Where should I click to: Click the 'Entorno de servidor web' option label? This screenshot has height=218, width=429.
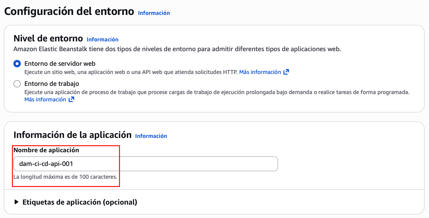(x=60, y=64)
